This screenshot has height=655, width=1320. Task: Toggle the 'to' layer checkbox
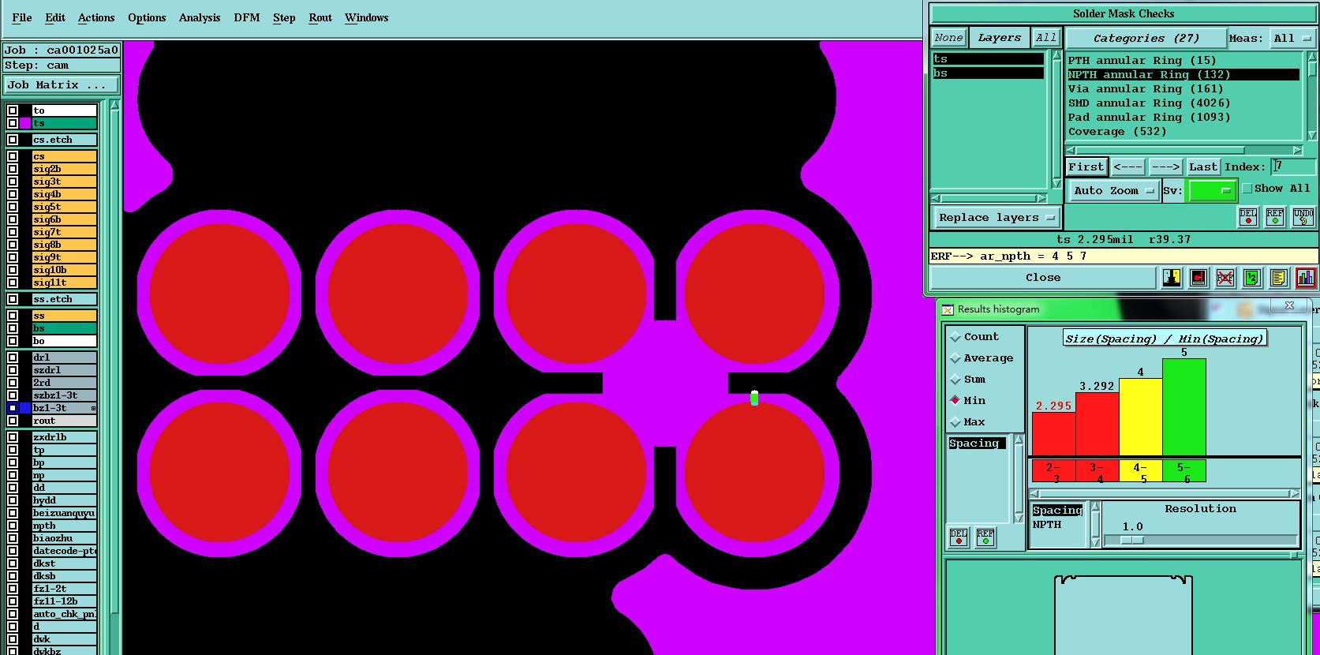(x=13, y=110)
